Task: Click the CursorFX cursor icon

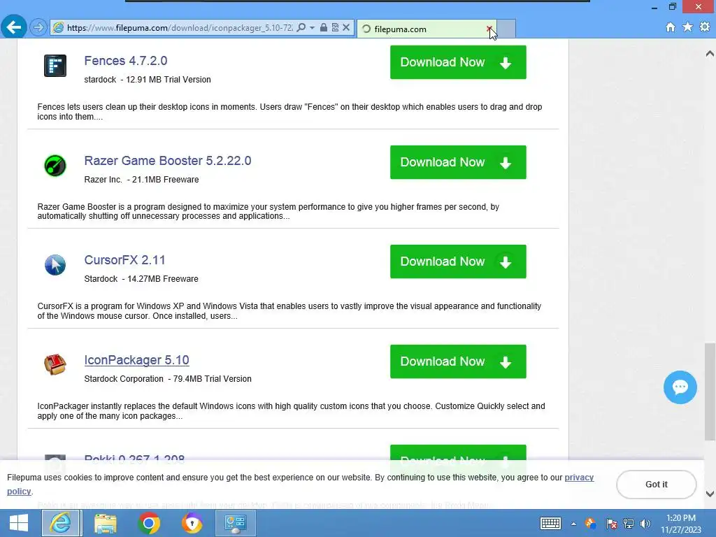Action: (55, 265)
